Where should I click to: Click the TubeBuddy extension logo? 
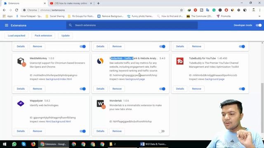tap(180, 61)
